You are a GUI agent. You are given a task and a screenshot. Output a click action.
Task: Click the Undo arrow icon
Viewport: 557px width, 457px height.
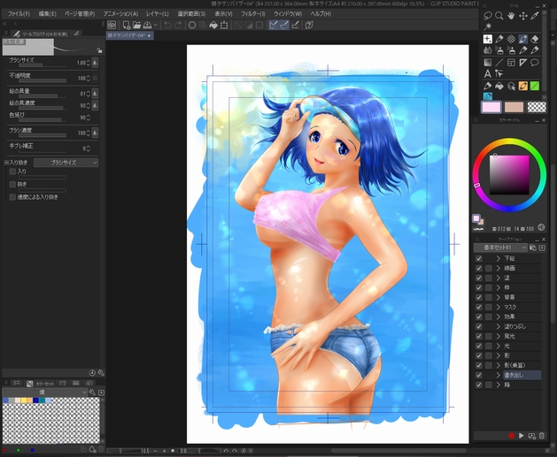pos(167,25)
